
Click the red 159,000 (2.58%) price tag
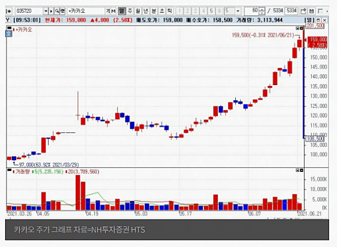click(317, 42)
